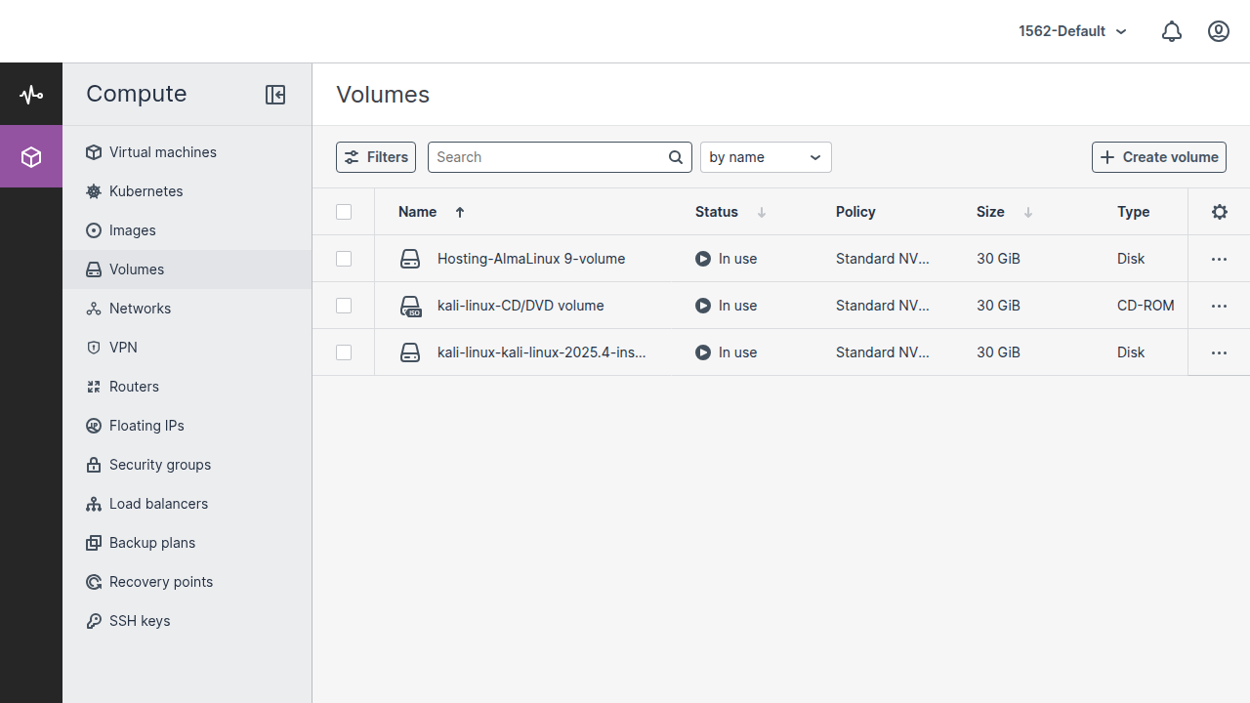Check the Hosting-AlmaLinux 9-volume row checkbox
Screen dimensions: 1250x703
(344, 259)
